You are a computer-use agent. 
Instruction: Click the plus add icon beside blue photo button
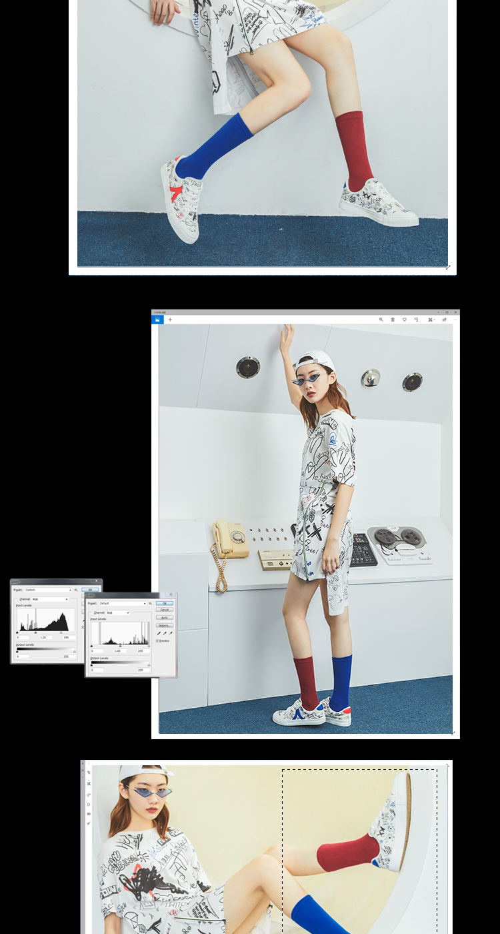pos(170,320)
